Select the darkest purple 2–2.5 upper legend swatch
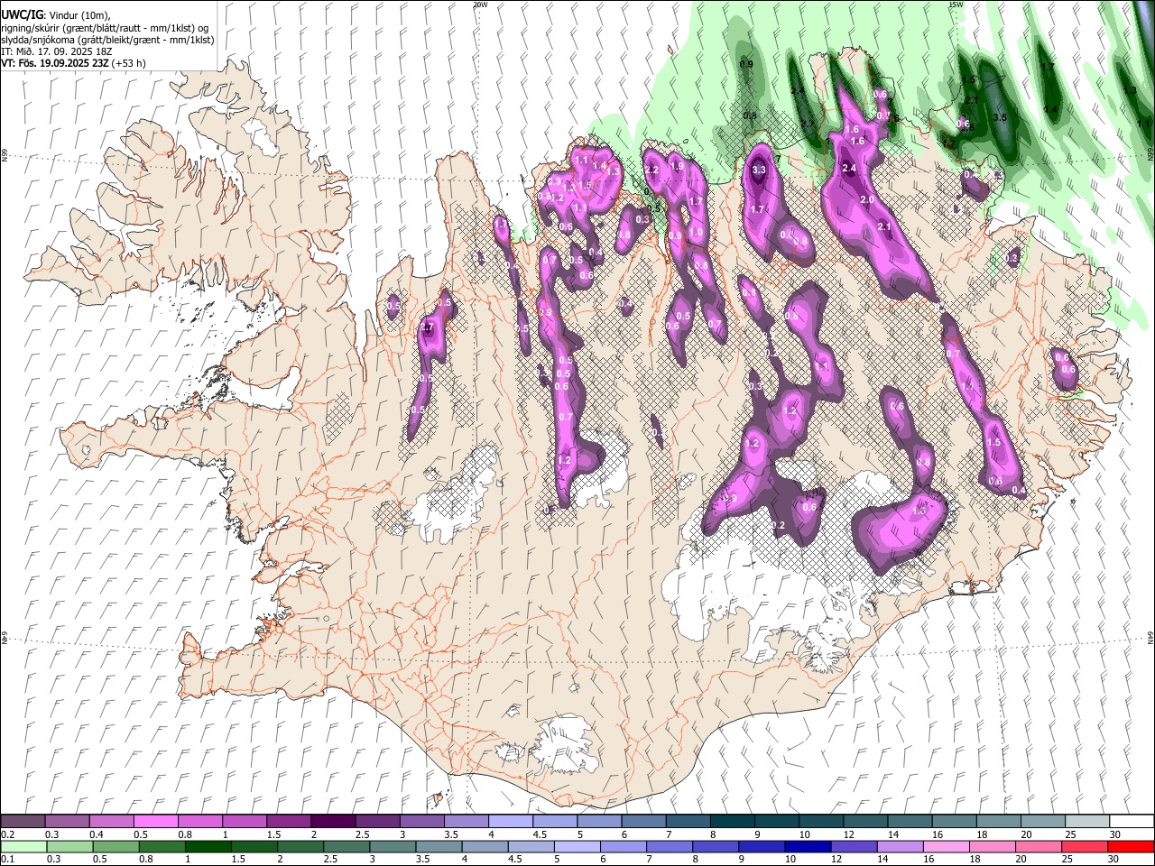Screen dimensions: 1155x866 tap(333, 822)
